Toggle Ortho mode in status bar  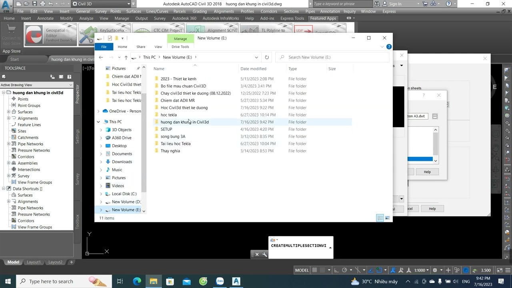point(336,270)
